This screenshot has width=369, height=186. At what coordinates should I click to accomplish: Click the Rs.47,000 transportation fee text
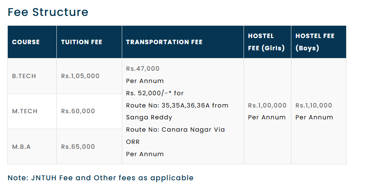click(143, 69)
